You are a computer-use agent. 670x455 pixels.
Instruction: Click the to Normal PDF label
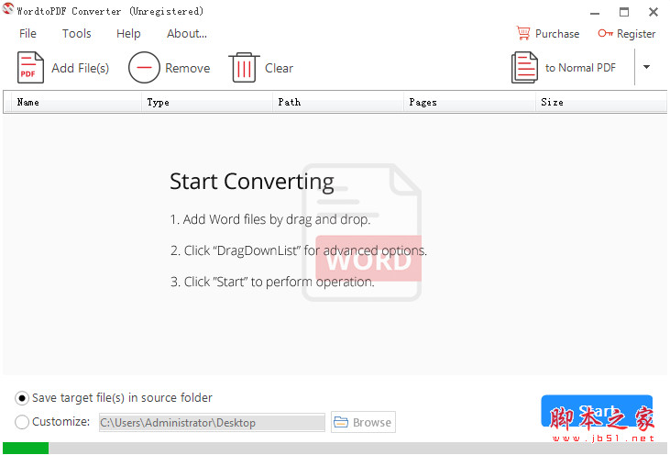pos(580,68)
